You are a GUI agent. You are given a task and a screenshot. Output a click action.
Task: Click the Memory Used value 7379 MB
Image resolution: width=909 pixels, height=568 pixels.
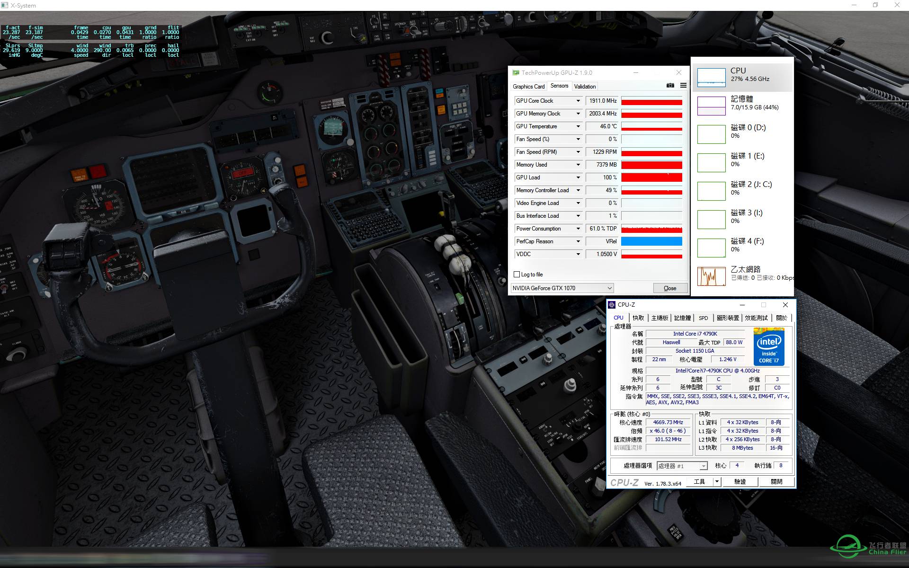tap(602, 165)
